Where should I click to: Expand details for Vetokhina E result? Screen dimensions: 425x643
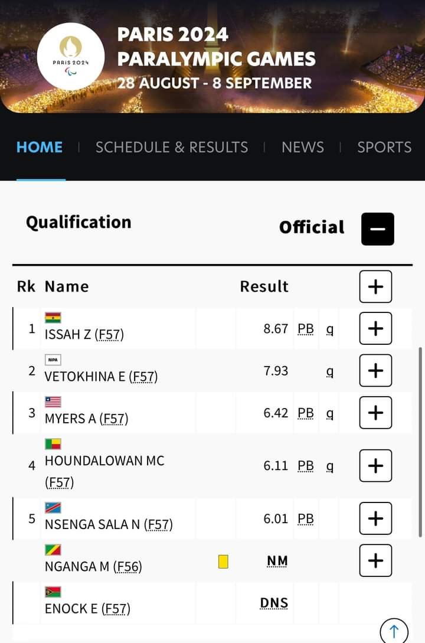point(375,371)
